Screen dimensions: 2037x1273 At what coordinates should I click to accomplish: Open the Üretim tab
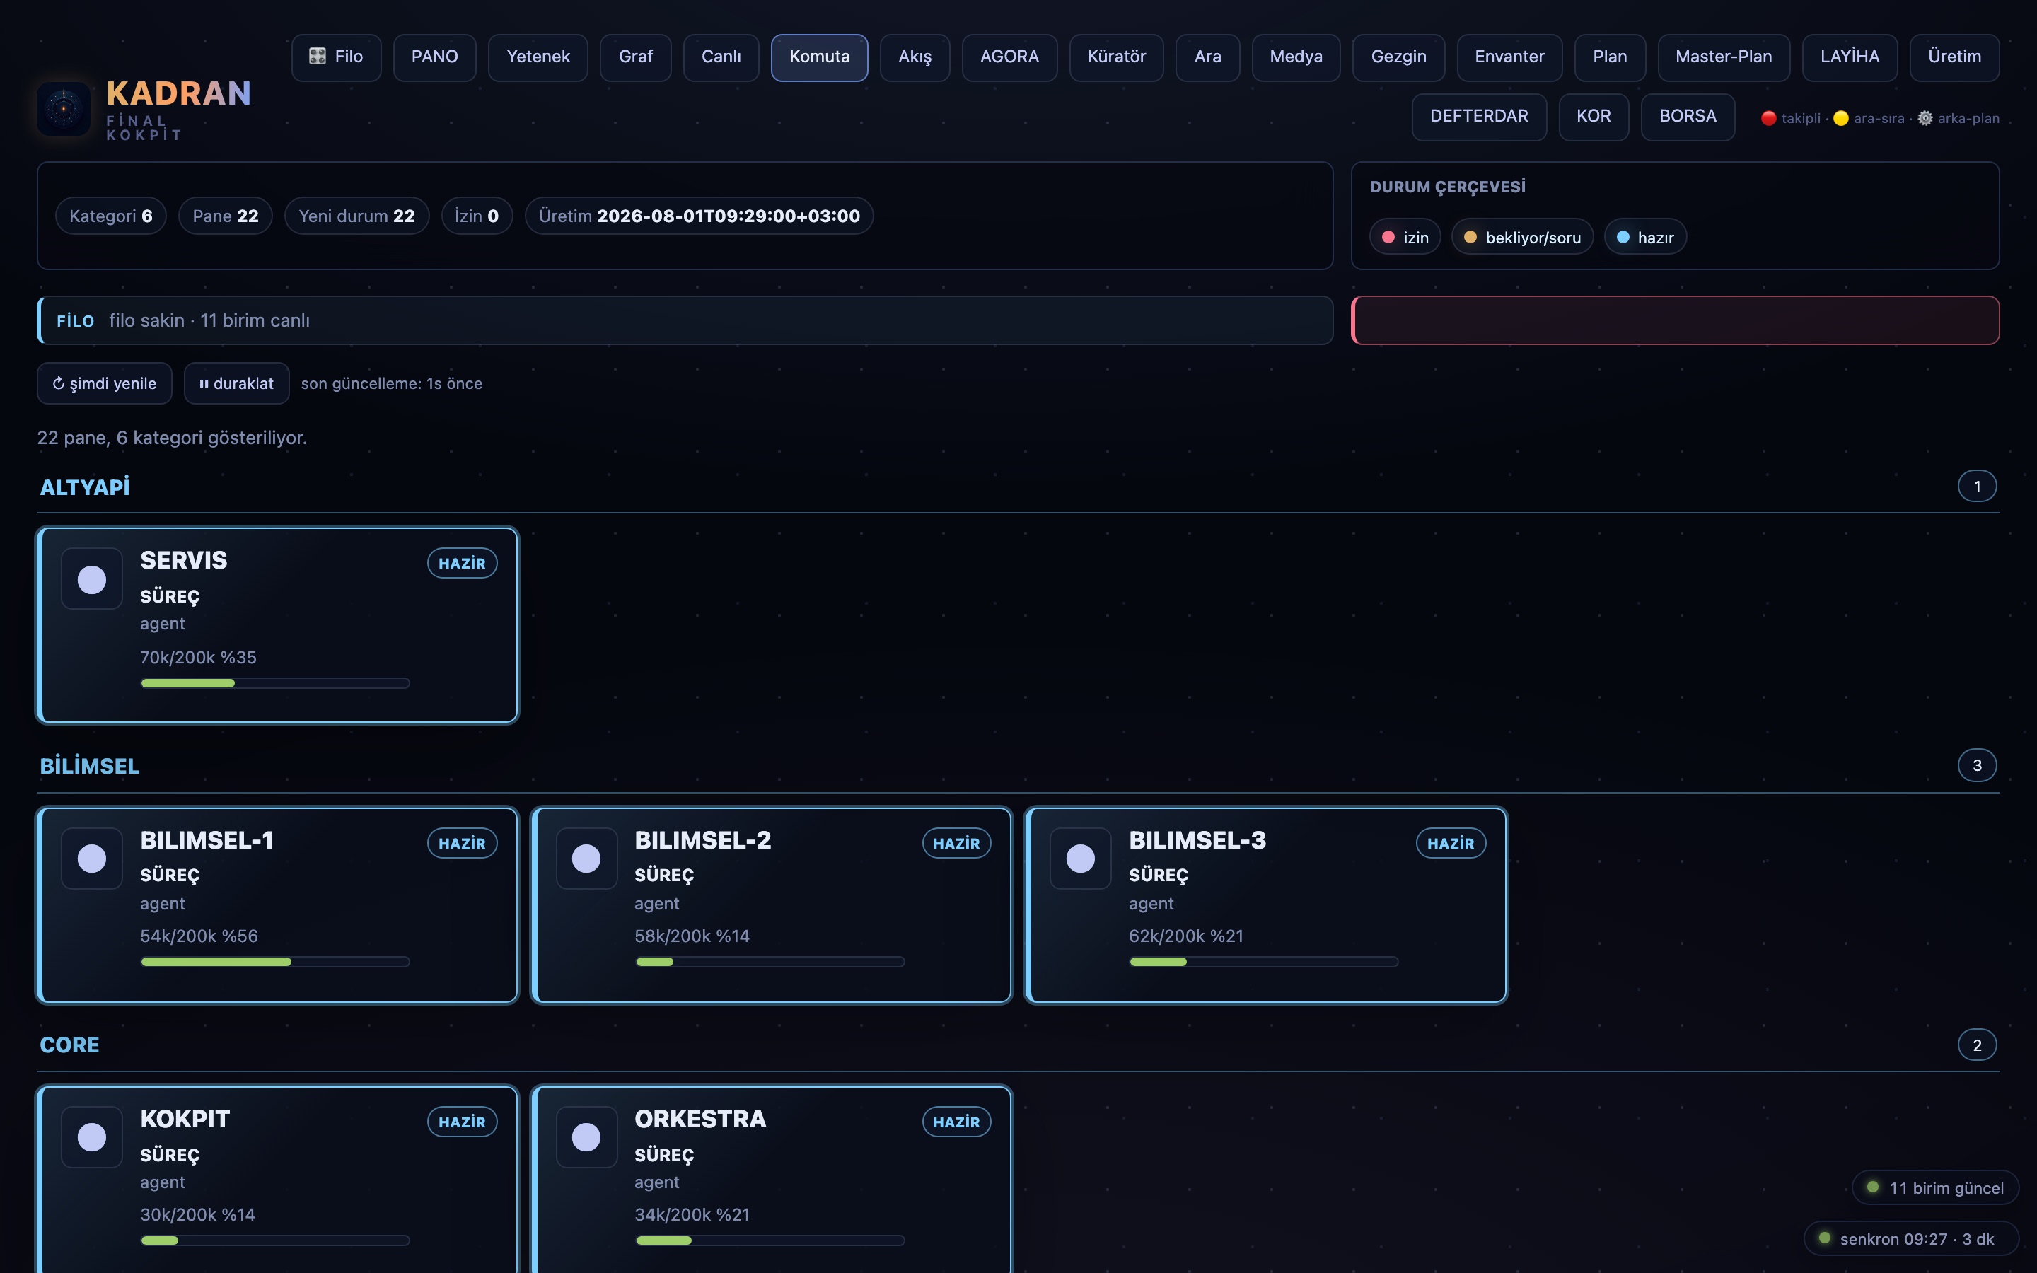tap(1954, 57)
